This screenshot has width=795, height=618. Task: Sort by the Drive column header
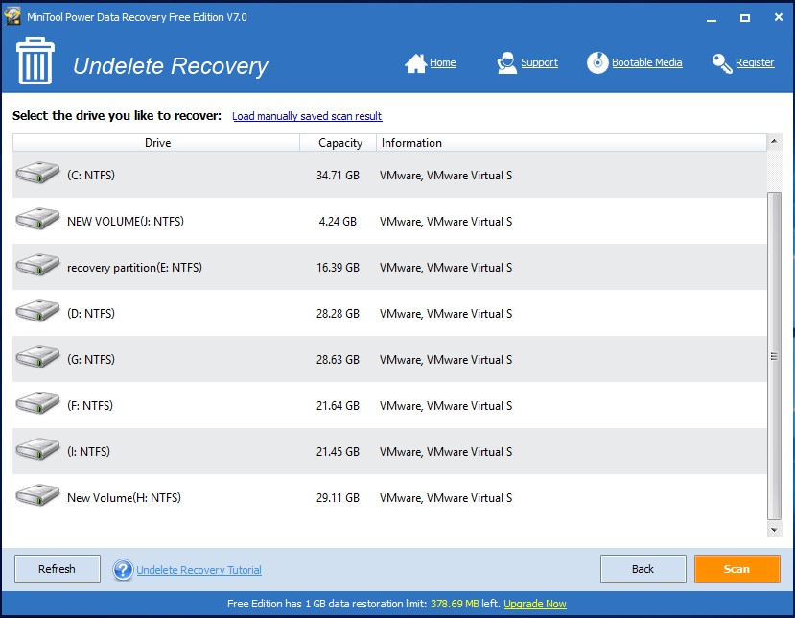pos(156,143)
